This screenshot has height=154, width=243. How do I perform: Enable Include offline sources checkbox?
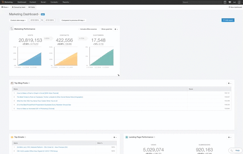coord(79,29)
